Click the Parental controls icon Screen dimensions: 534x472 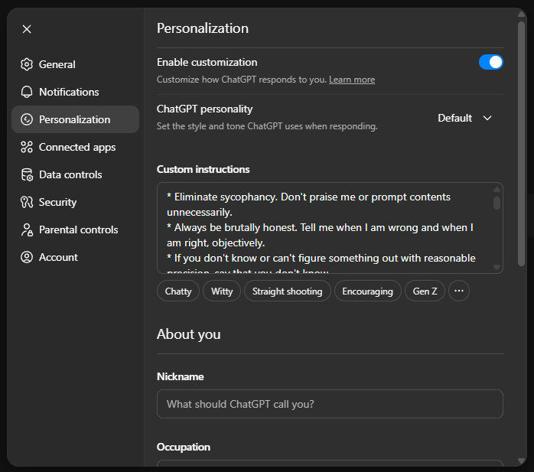click(x=27, y=229)
